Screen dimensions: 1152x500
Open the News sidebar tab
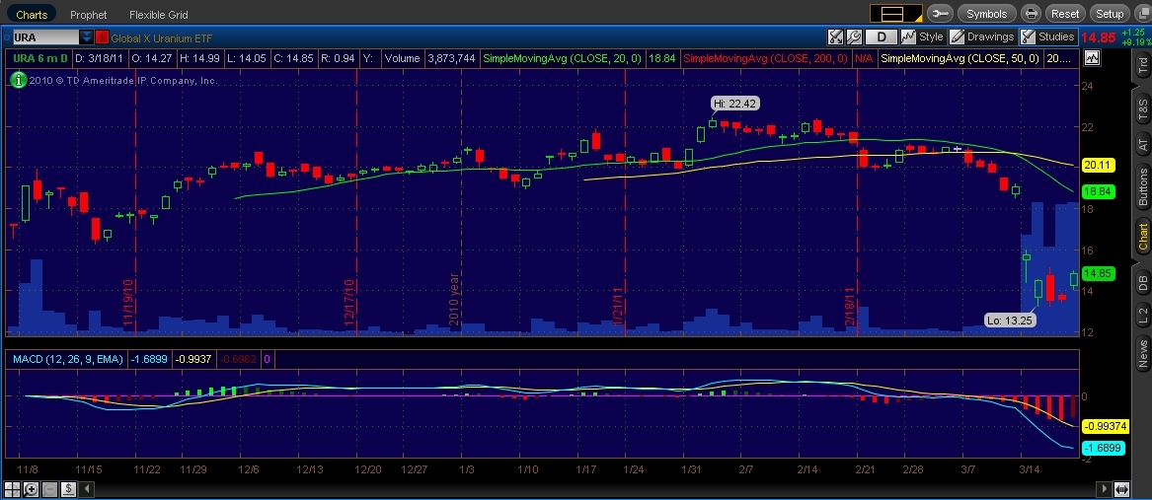[1142, 354]
